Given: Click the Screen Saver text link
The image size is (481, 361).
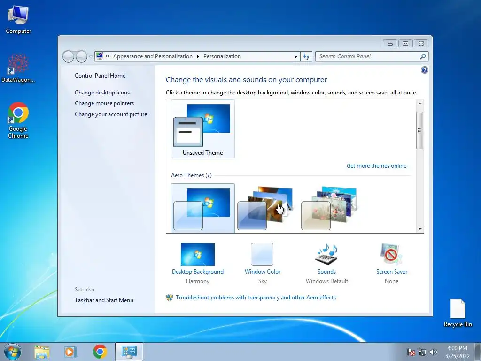Looking at the screenshot, I should point(392,272).
